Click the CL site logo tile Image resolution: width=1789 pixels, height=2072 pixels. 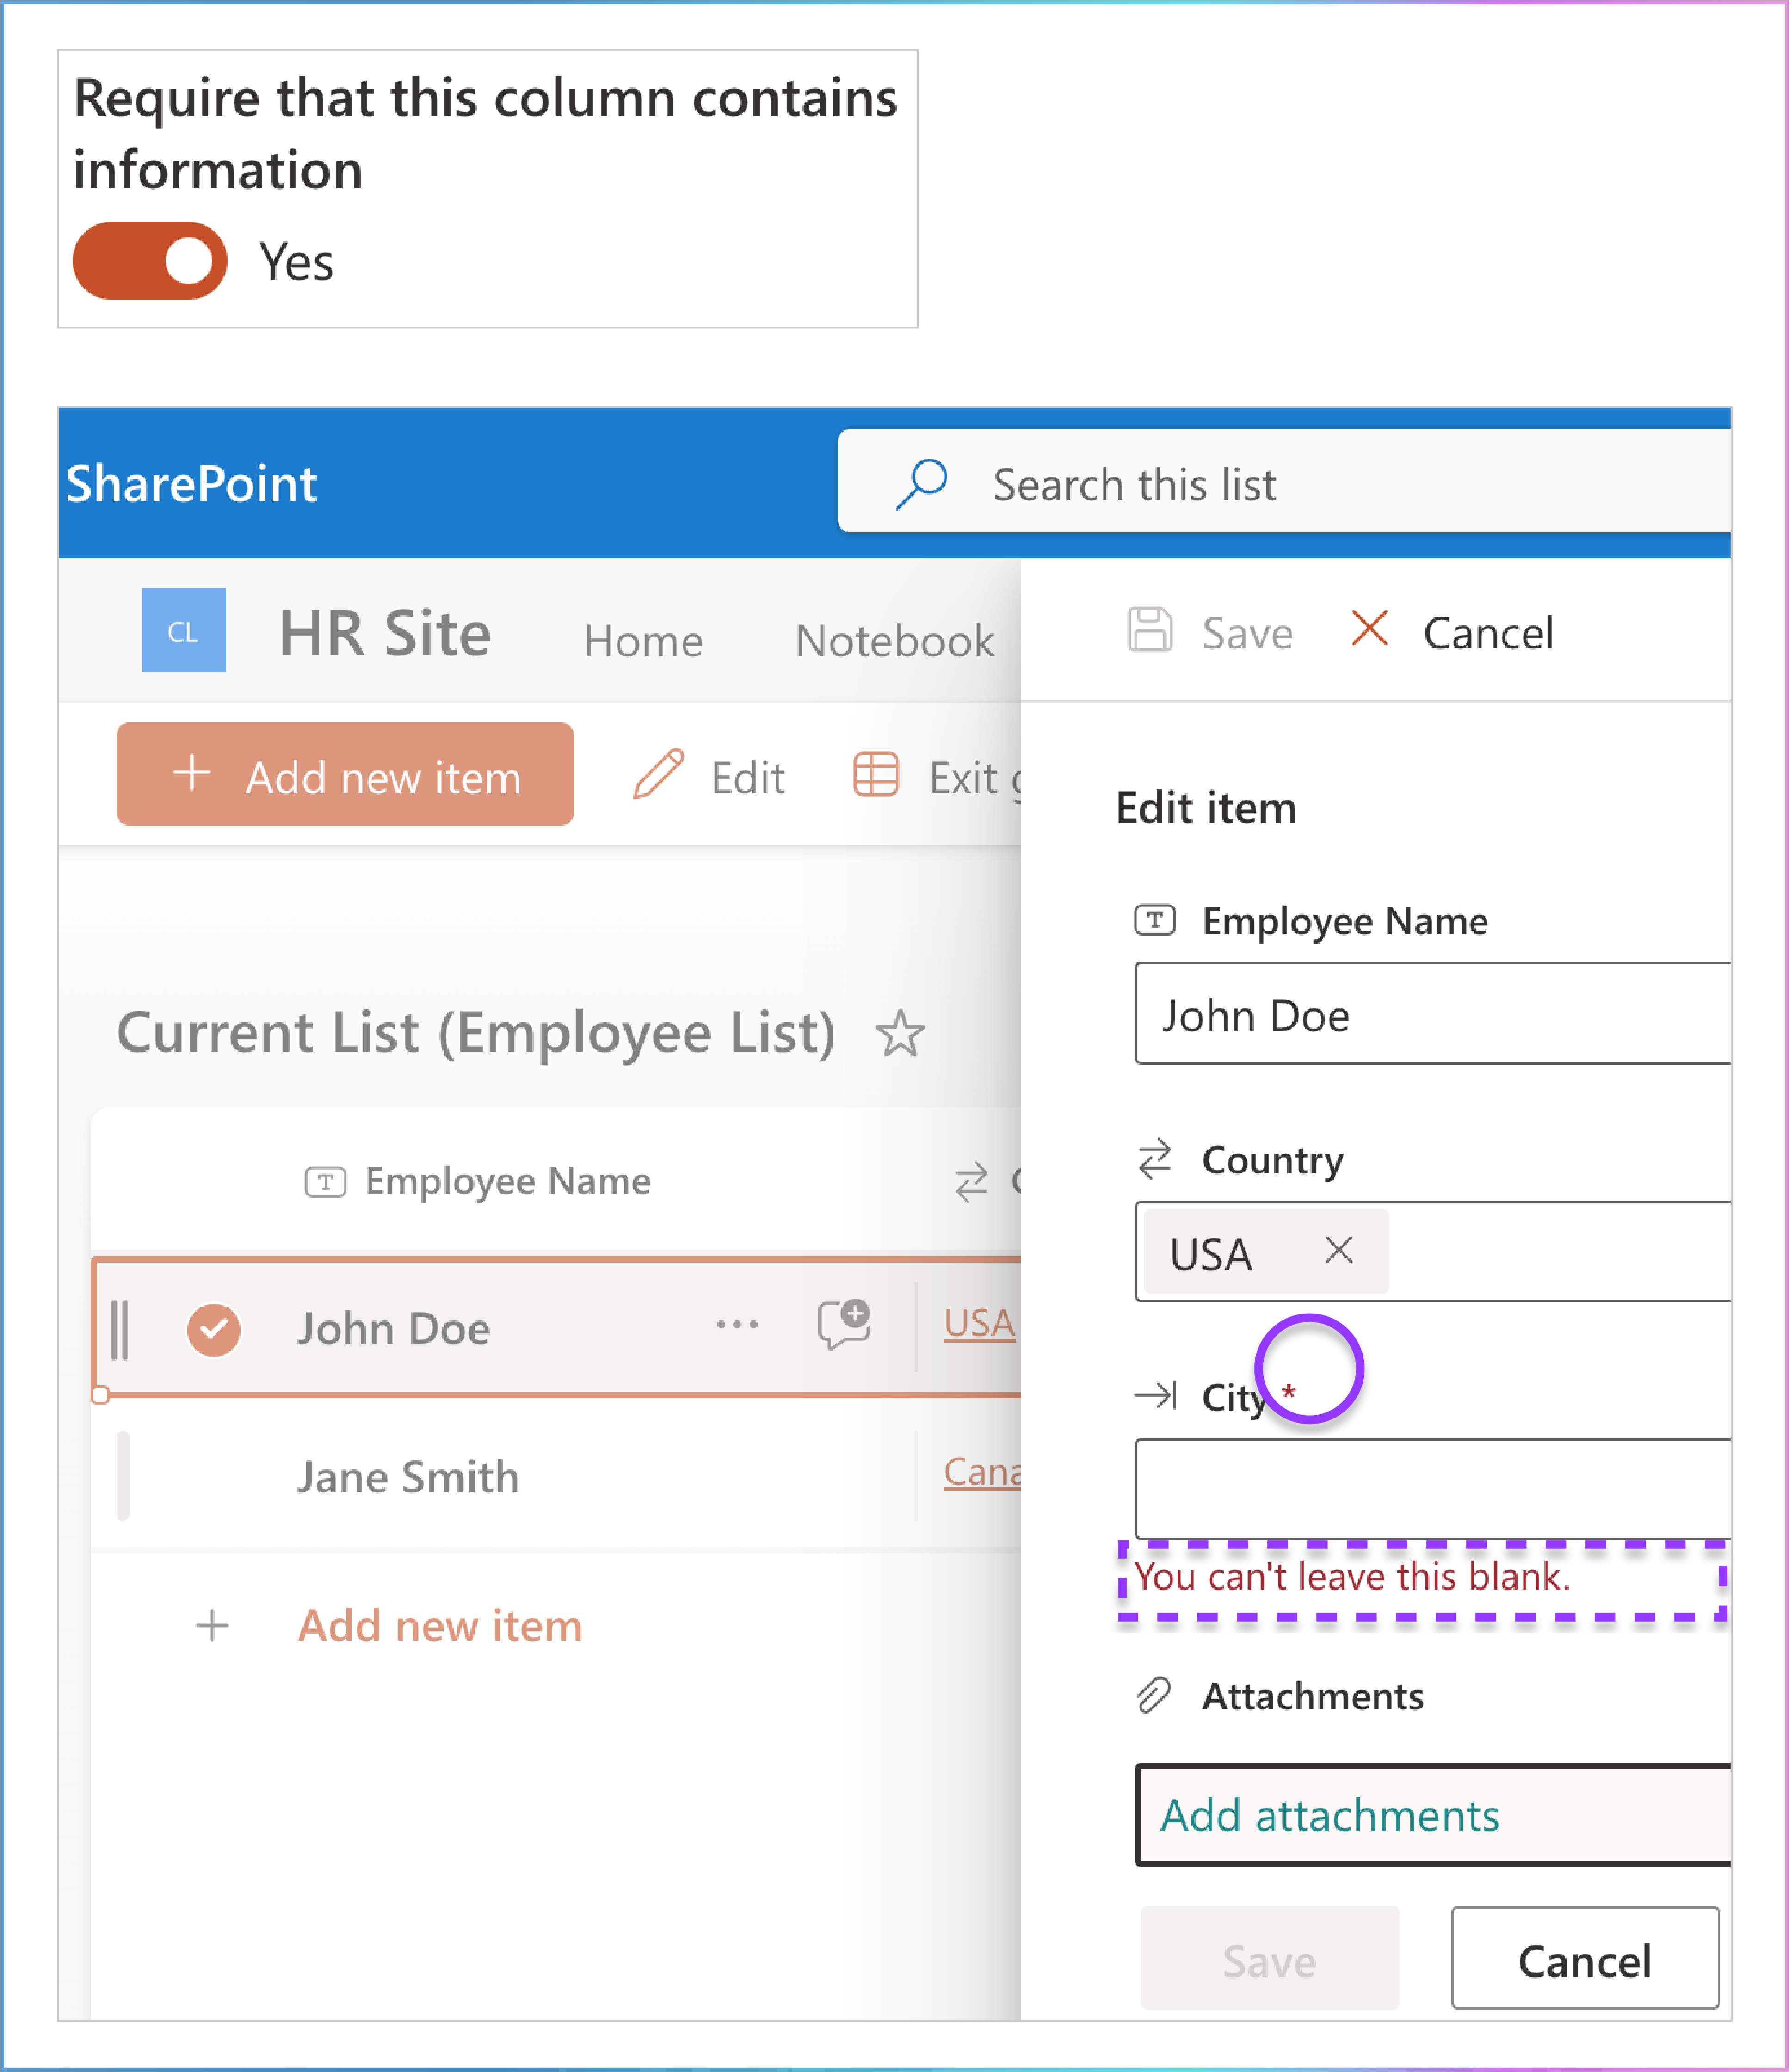pos(184,630)
